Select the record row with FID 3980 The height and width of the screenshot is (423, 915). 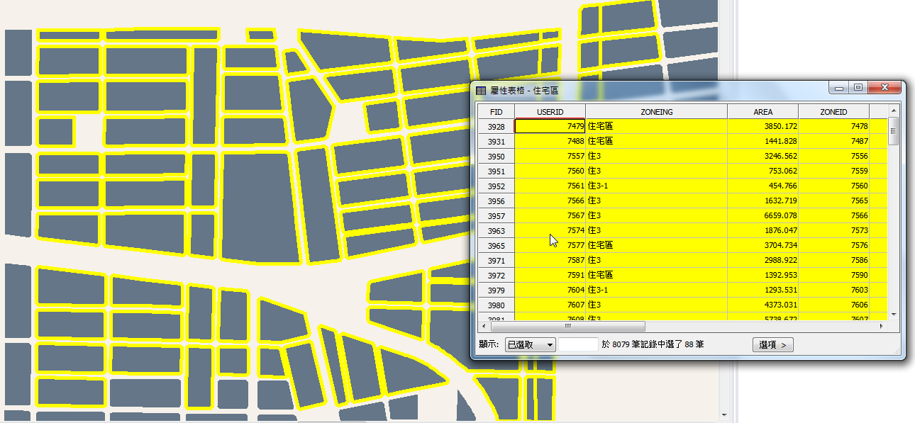pyautogui.click(x=497, y=305)
